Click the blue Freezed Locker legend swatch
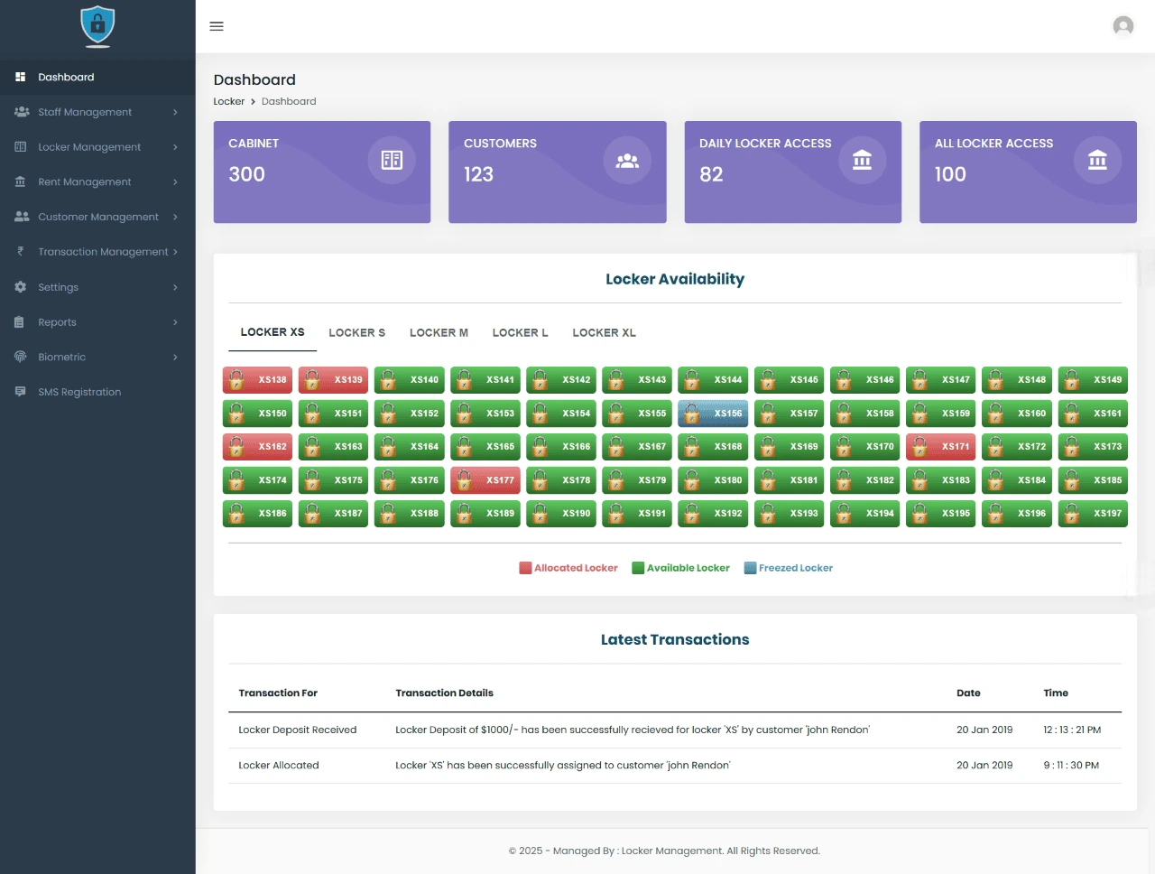 coord(750,568)
